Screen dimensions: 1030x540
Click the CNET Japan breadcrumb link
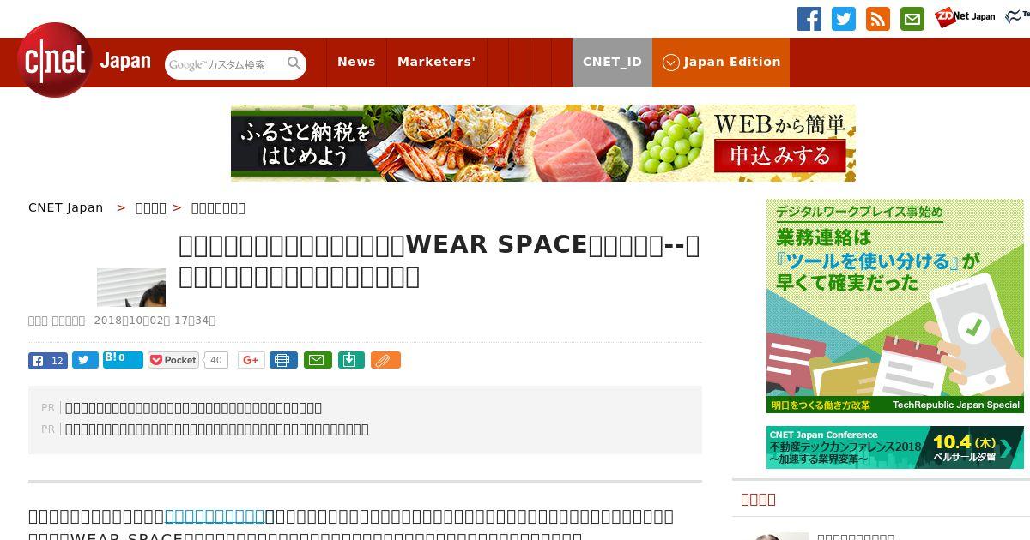tap(65, 207)
